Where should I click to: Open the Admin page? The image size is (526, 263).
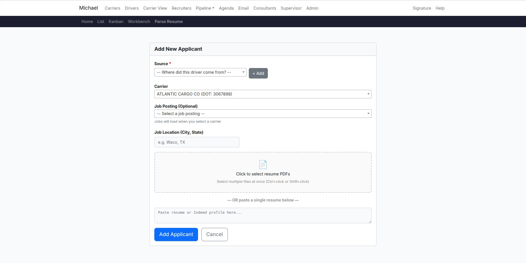(312, 8)
